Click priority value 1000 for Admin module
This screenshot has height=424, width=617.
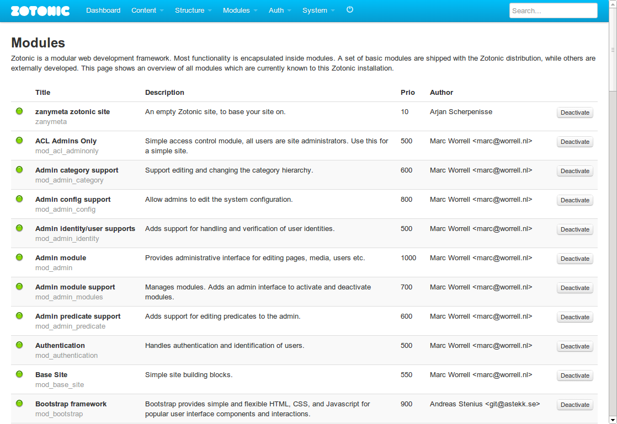tap(408, 258)
